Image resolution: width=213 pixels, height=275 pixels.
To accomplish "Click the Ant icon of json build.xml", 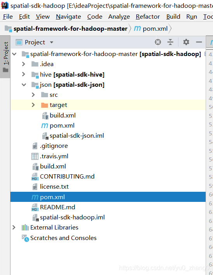I will pyautogui.click(x=45, y=116).
